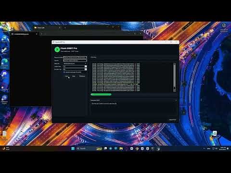Open the taskbar clock and date
Viewport: 231px width, 173px height.
coord(222,148)
